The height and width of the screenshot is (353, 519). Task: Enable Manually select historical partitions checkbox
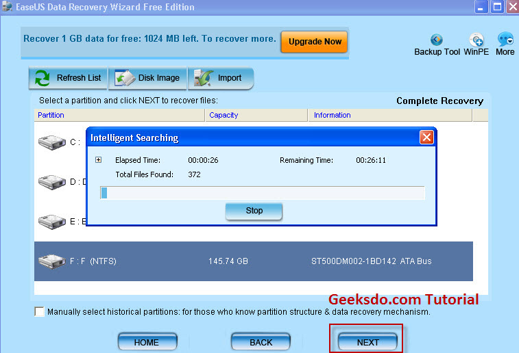[x=39, y=311]
